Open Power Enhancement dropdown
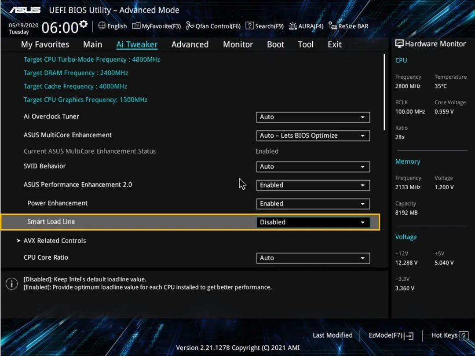The image size is (475, 356). (313, 204)
